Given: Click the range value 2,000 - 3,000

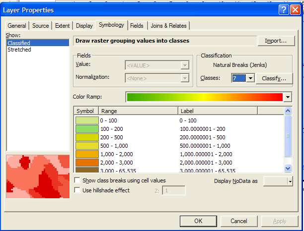Looking at the screenshot, I should [117, 163].
